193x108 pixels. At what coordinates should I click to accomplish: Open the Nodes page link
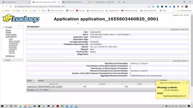(x=8, y=32)
